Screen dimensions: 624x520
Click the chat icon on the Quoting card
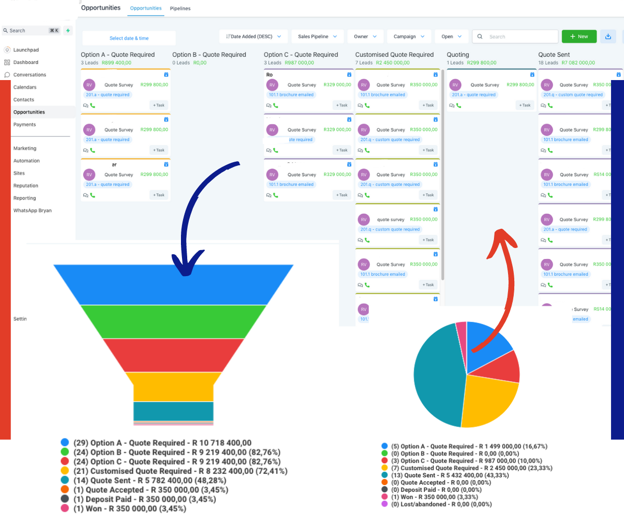coord(452,105)
